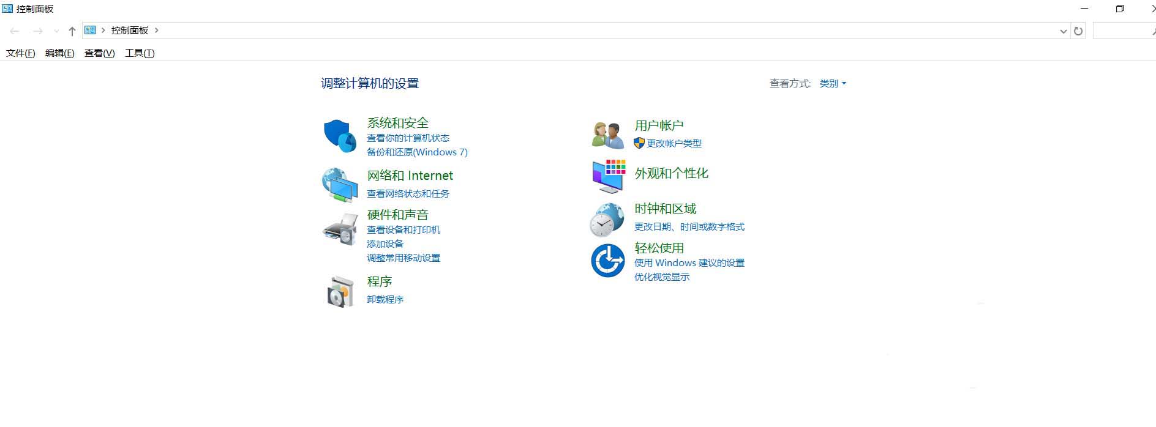This screenshot has height=427, width=1156.
Task: Click the 优化视觉显示 link
Action: (x=662, y=277)
